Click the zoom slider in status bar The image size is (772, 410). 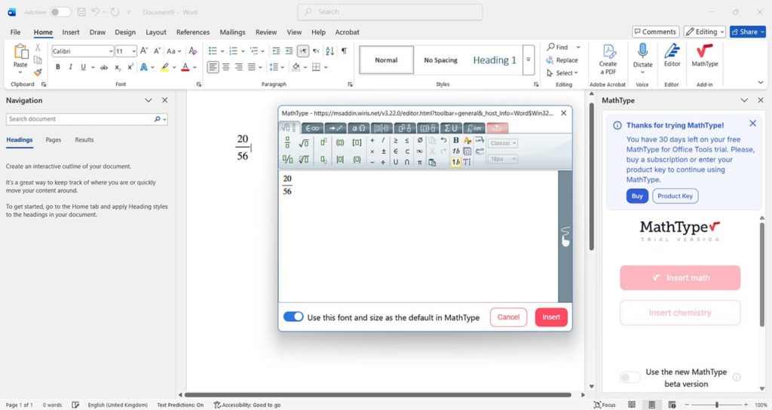tap(716, 405)
